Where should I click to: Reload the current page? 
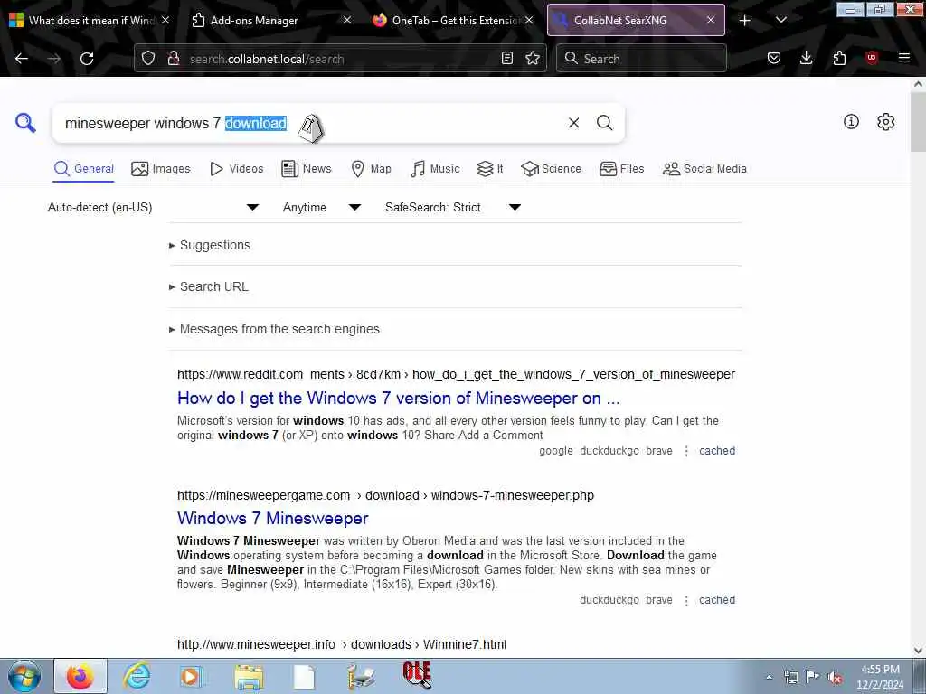point(87,59)
